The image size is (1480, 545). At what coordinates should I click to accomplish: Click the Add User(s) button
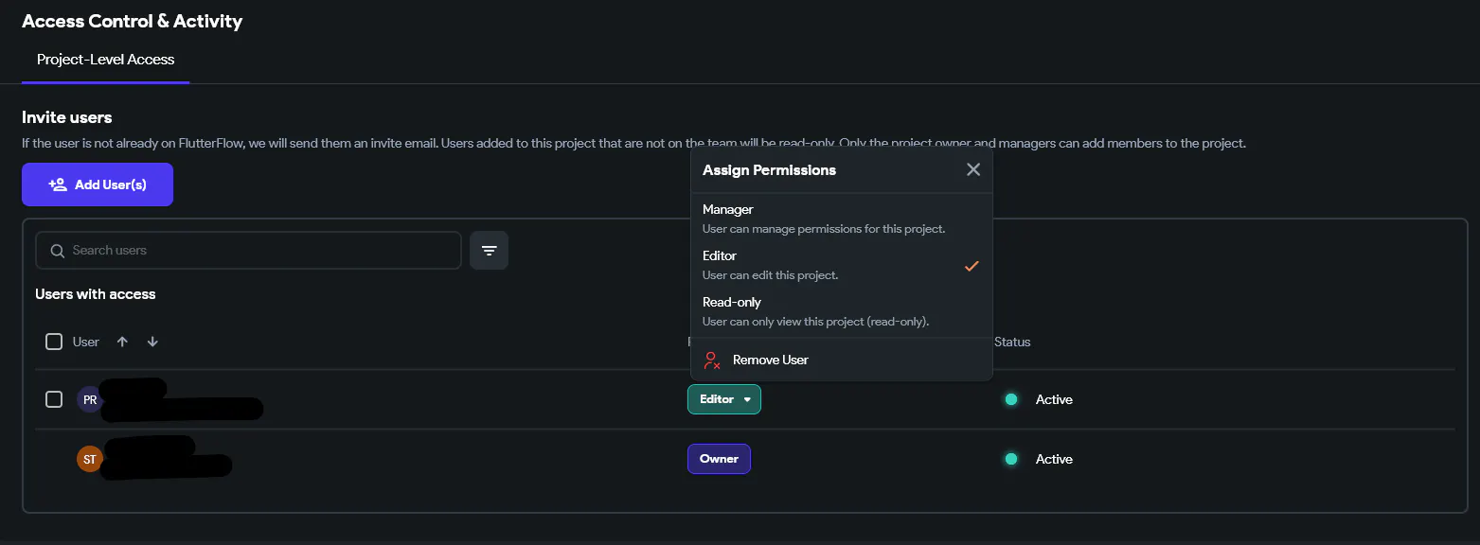98,185
